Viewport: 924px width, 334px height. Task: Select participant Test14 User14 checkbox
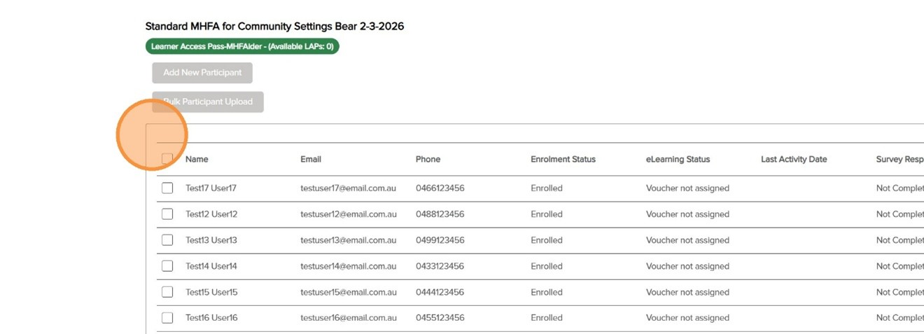[167, 266]
